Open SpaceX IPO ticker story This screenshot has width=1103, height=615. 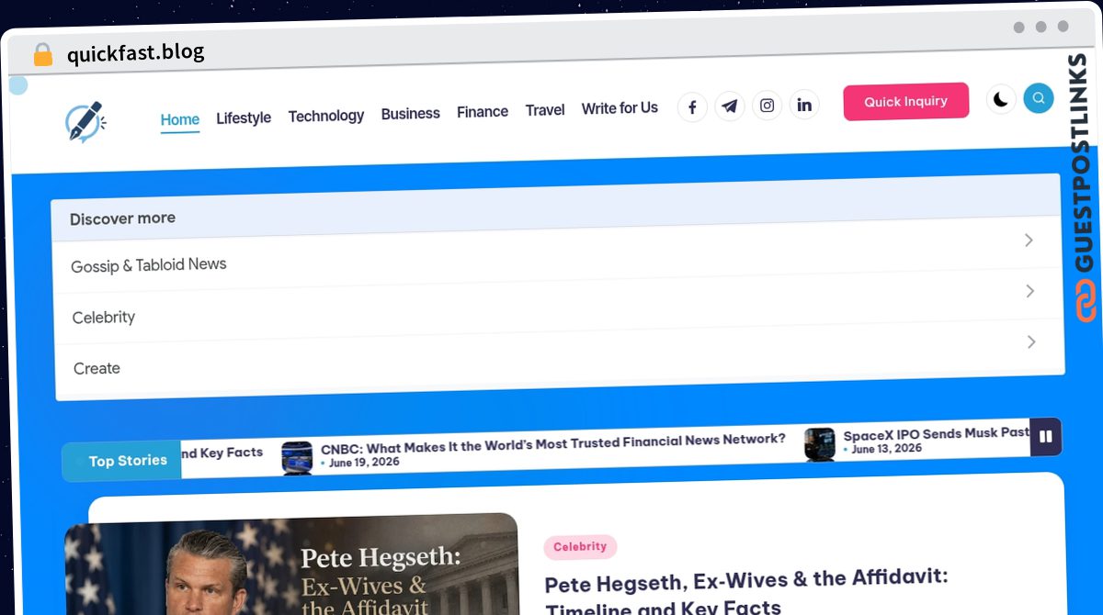click(936, 433)
